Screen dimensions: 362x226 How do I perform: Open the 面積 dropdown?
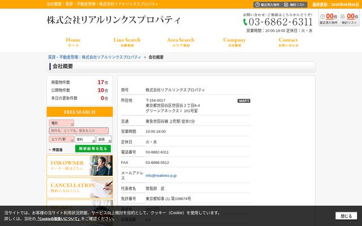(x=104, y=140)
